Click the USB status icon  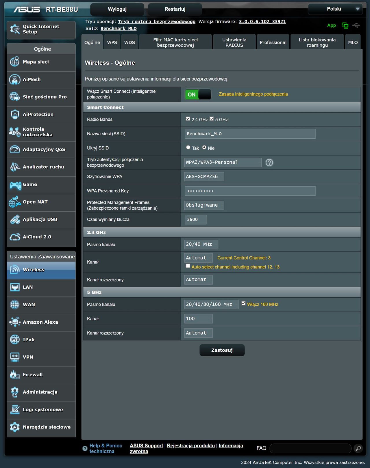tap(356, 25)
